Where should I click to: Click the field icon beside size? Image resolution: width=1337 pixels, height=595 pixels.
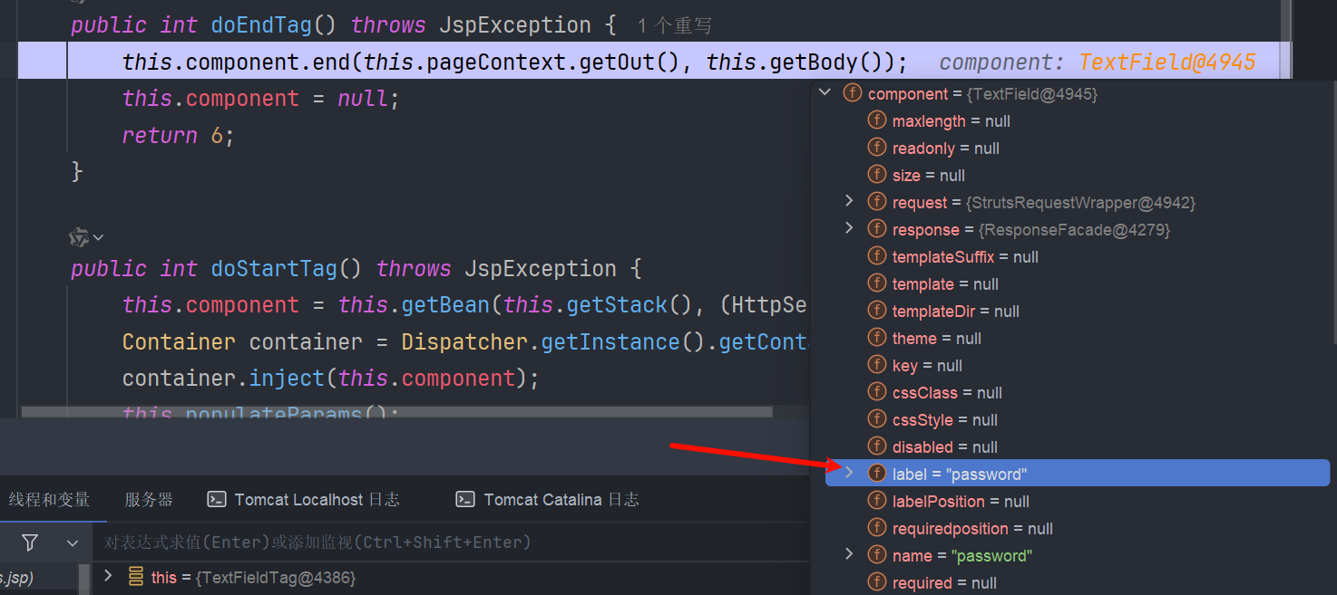(877, 175)
